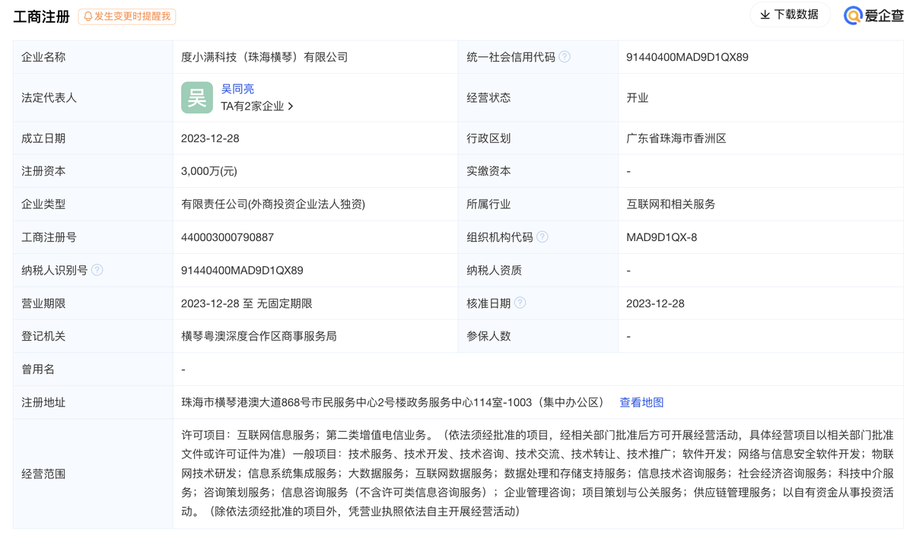Click the 纳税人资质 label cell
Image resolution: width=913 pixels, height=536 pixels.
tap(538, 270)
